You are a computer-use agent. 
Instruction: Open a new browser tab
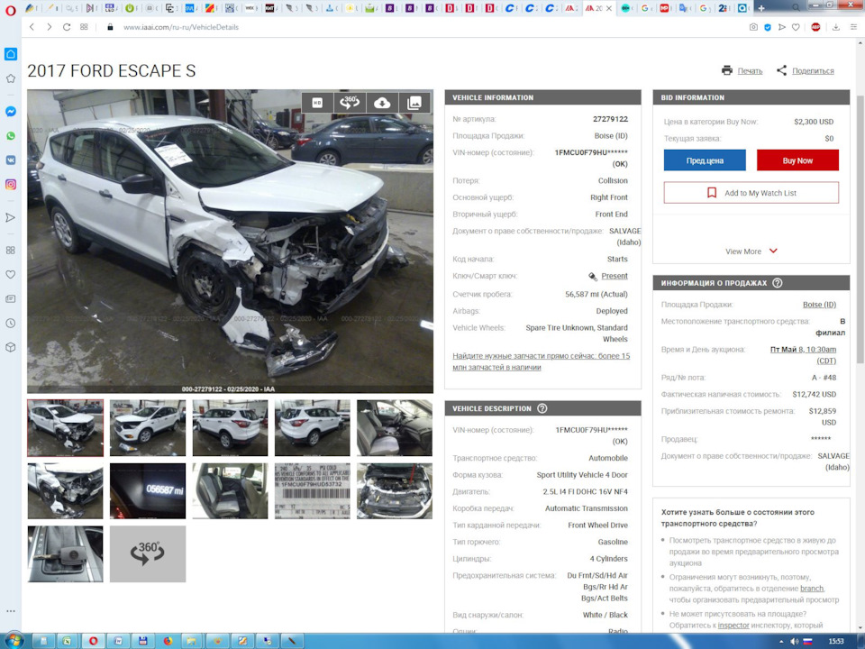click(x=760, y=8)
